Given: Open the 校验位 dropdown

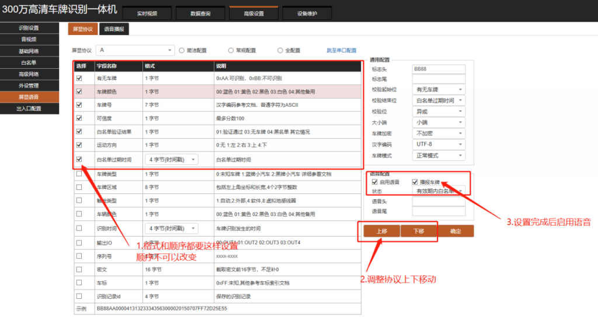Looking at the screenshot, I should coord(438,111).
